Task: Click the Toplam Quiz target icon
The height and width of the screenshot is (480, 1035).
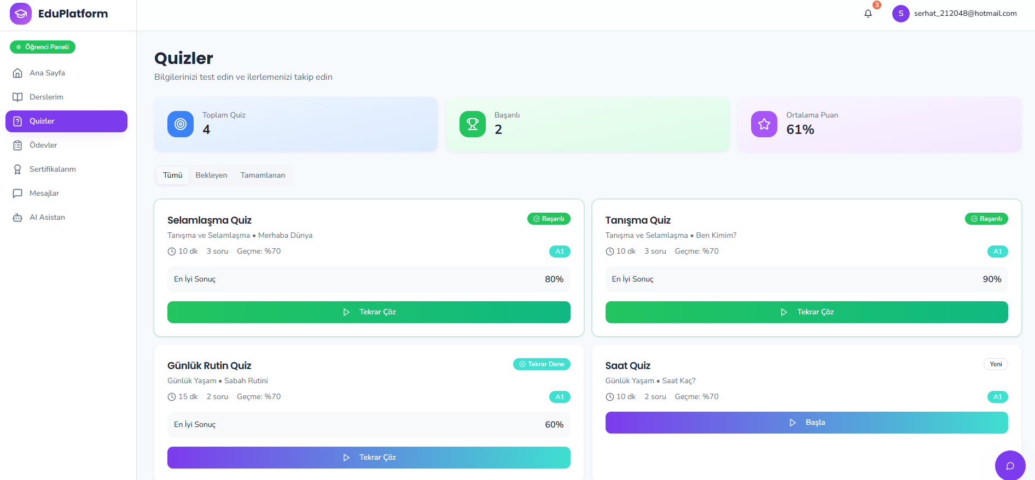Action: pos(181,124)
